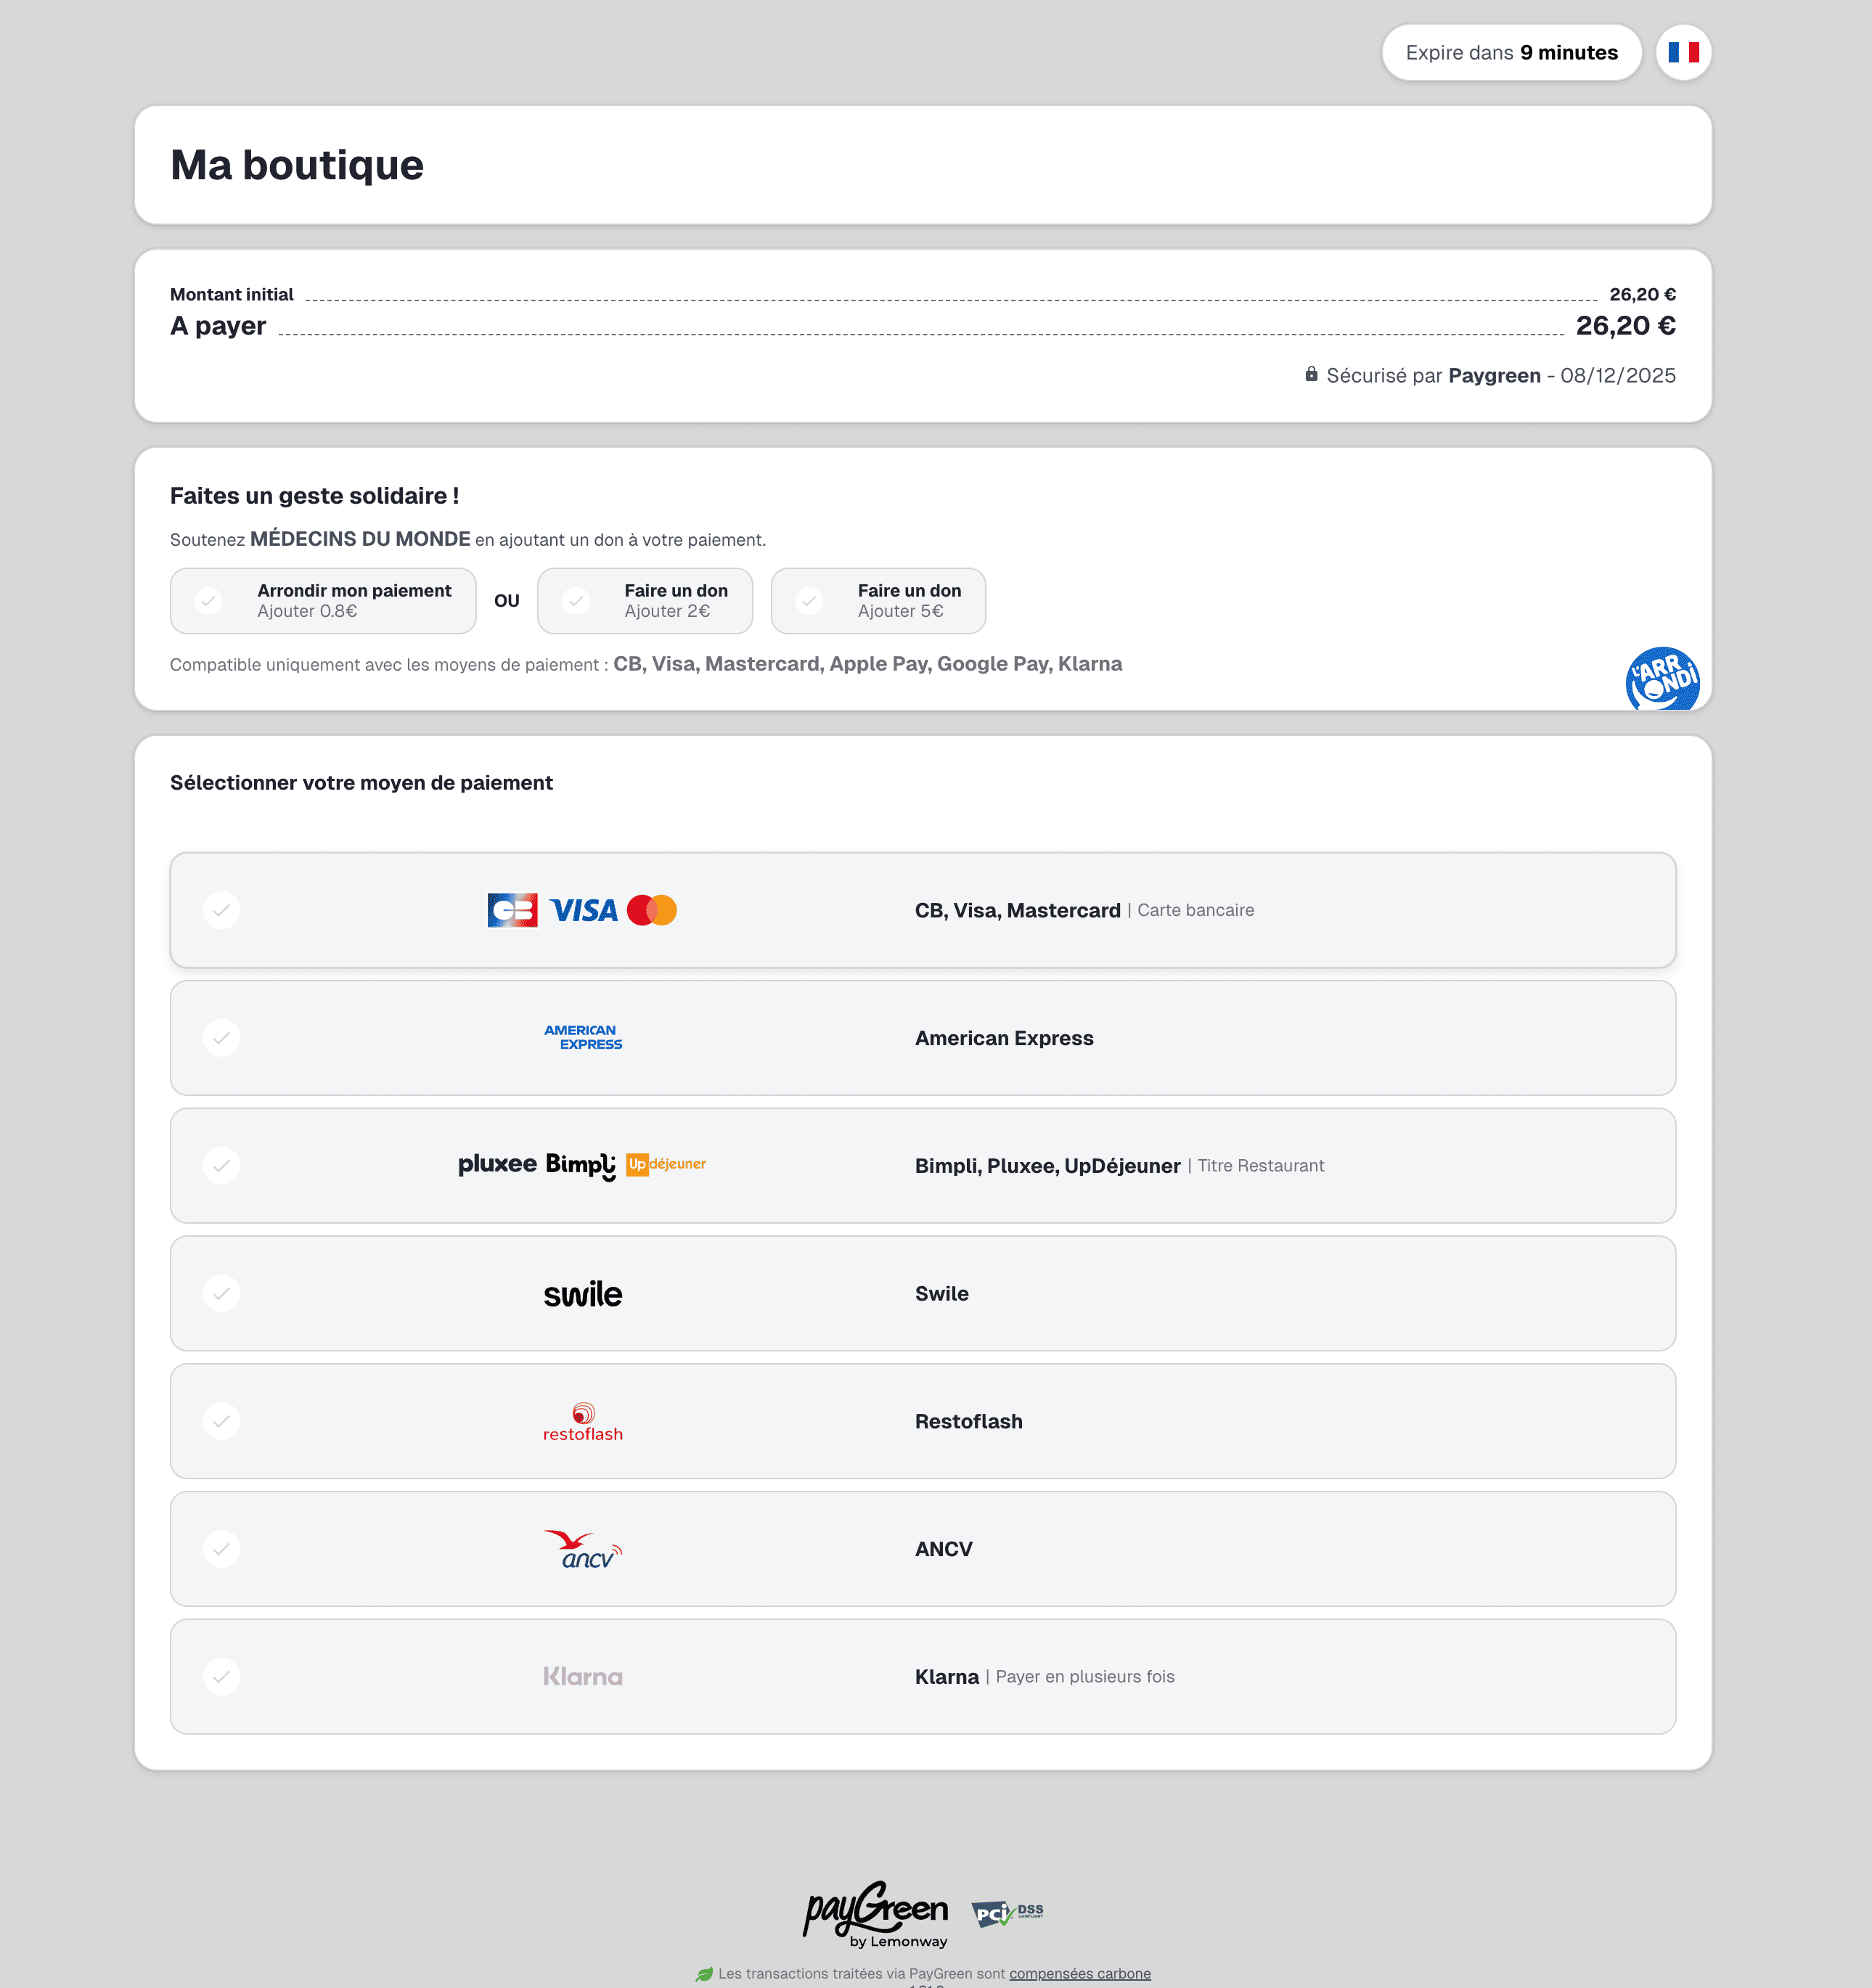This screenshot has width=1872, height=1988.
Task: Enable the Faire un don 2€ option
Action: [645, 600]
